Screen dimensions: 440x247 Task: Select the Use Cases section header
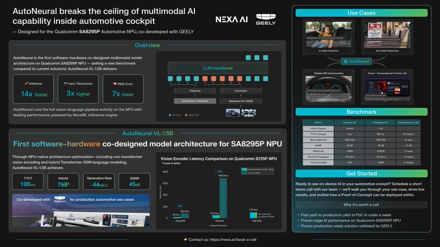[362, 13]
